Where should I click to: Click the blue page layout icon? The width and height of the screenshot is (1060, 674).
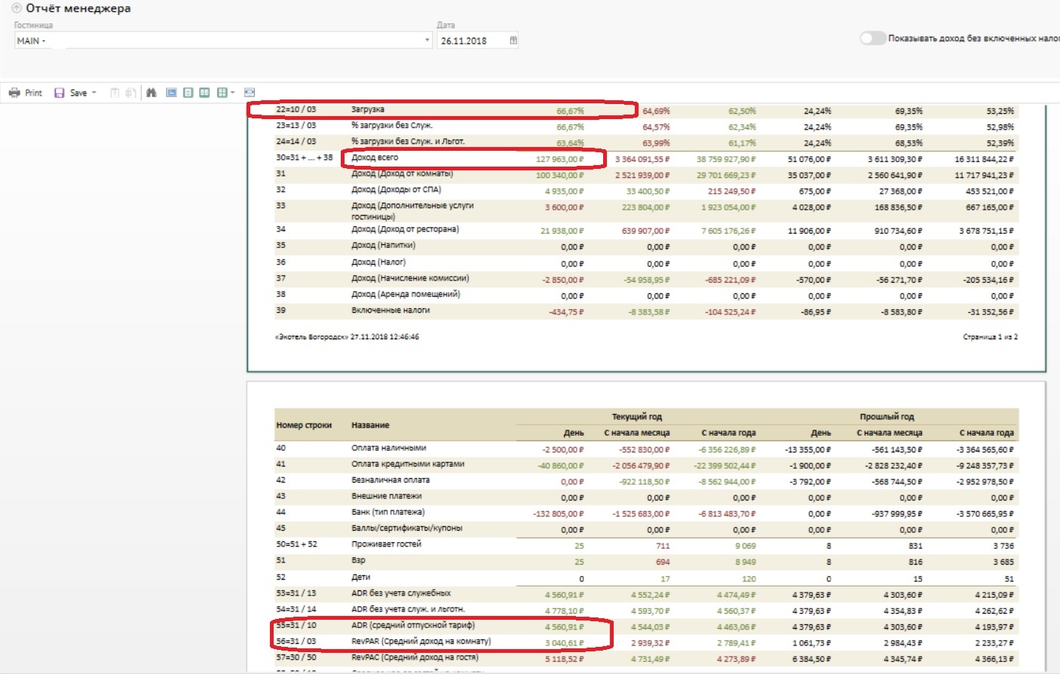coord(171,93)
